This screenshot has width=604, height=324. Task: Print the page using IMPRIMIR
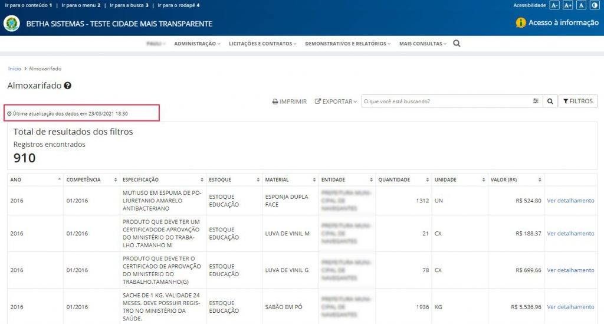click(x=289, y=102)
